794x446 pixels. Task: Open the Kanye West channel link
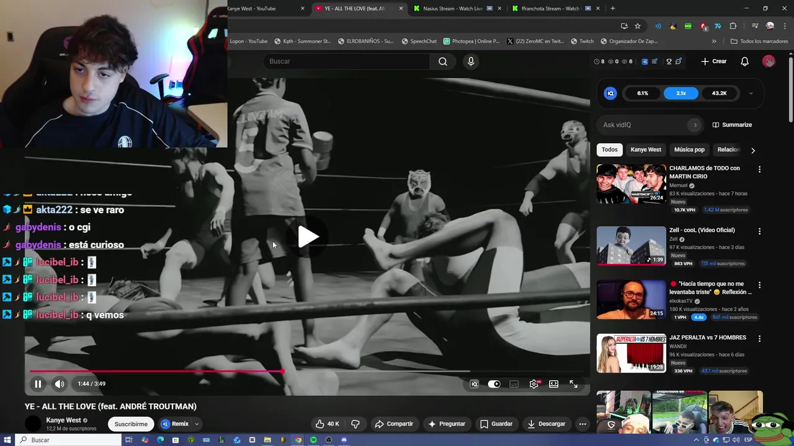[x=63, y=420]
